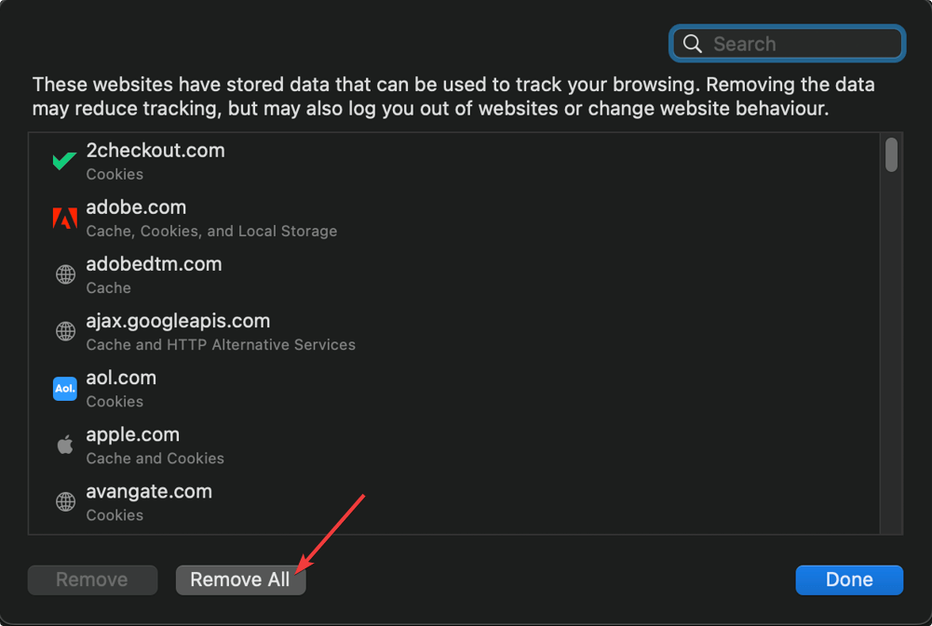Click the 2checkout.com green checkmark icon
This screenshot has width=932, height=626.
[64, 160]
